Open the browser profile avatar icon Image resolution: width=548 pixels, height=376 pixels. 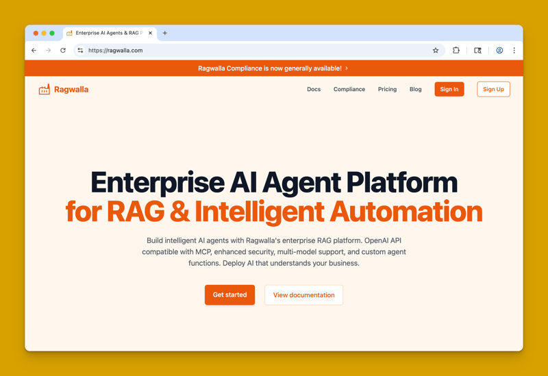click(x=499, y=50)
